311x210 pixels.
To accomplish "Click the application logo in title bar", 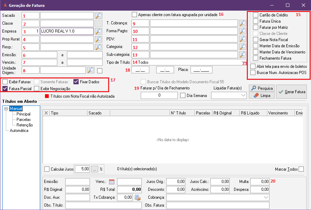I will coord(5,5).
